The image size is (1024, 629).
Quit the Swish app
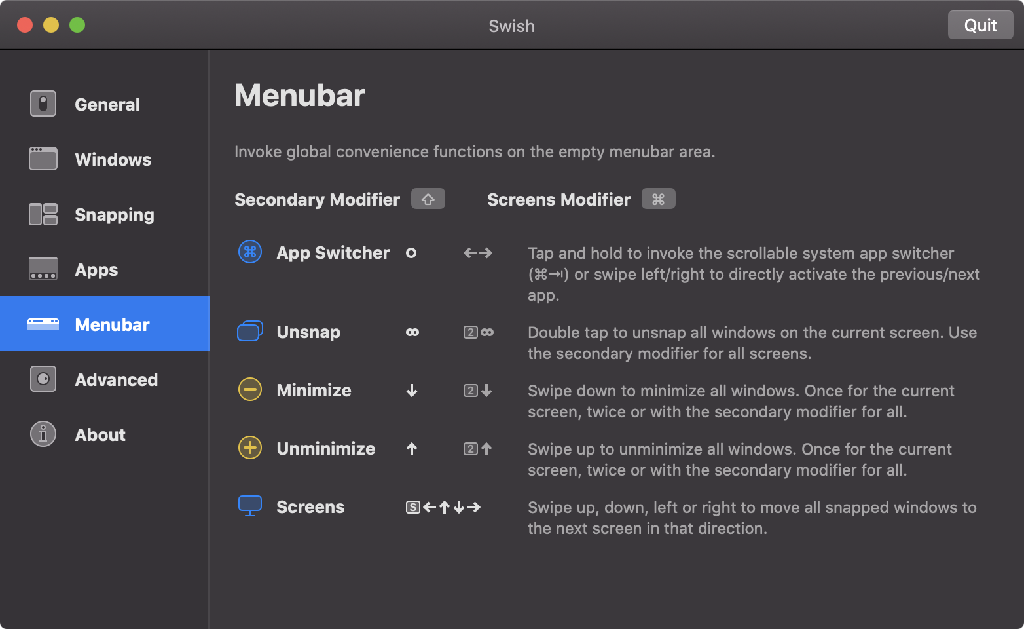[x=980, y=25]
